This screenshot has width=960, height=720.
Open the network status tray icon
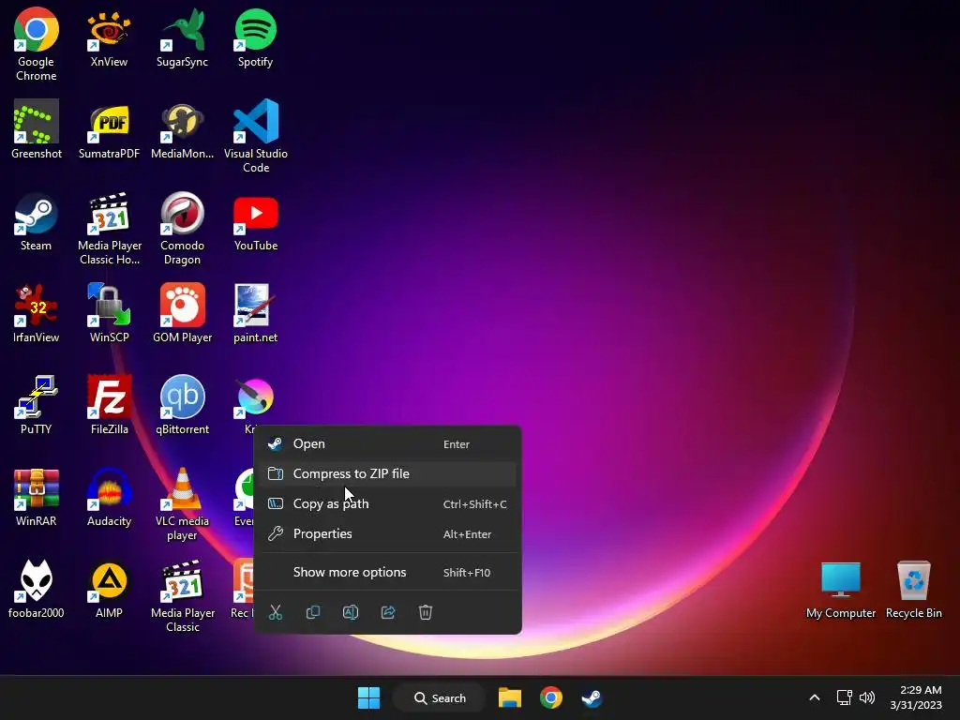pos(845,697)
